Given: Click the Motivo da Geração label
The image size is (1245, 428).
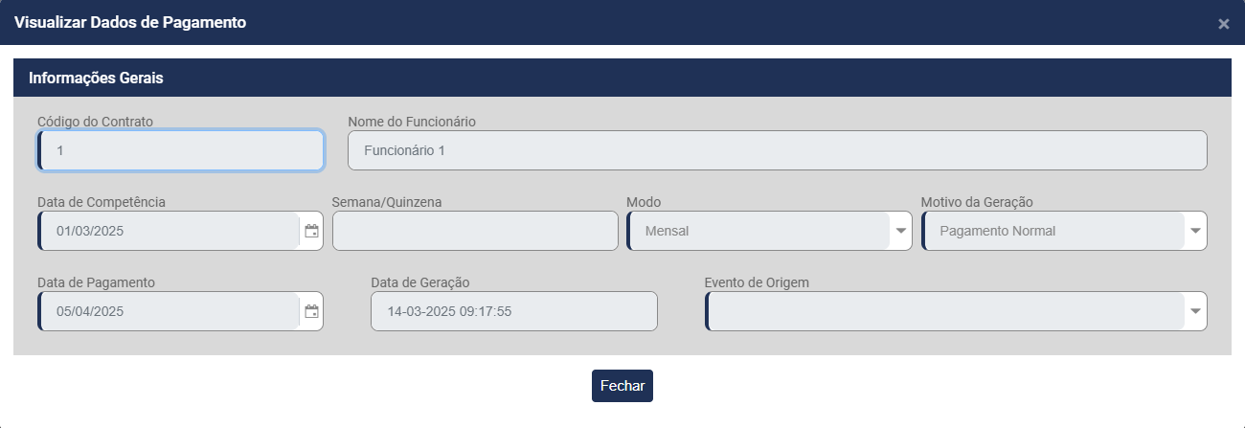Looking at the screenshot, I should [976, 202].
